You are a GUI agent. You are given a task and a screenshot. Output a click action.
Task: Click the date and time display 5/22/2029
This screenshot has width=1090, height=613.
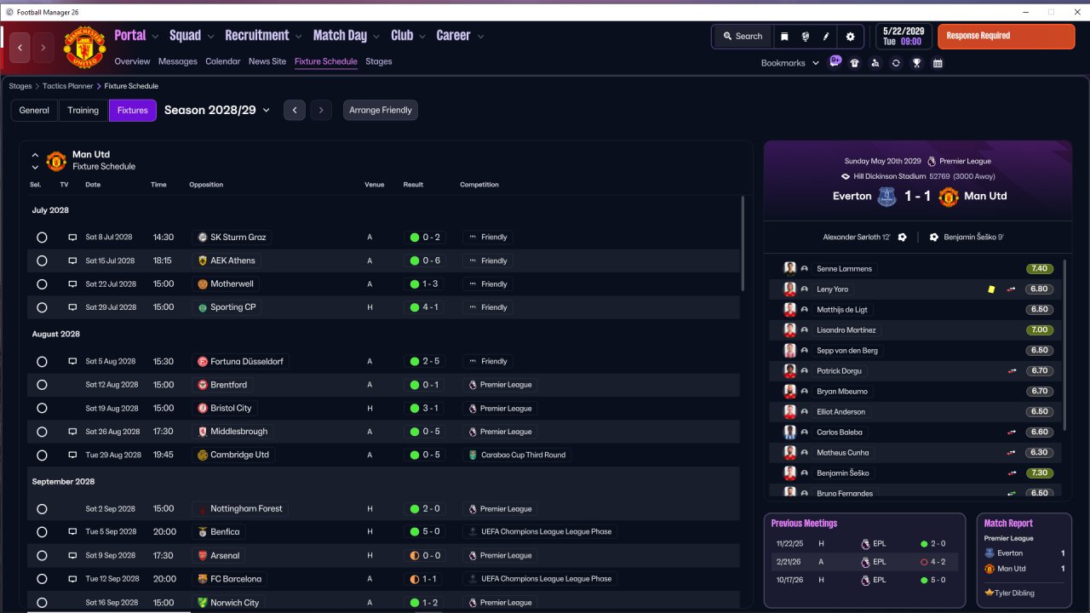(902, 36)
